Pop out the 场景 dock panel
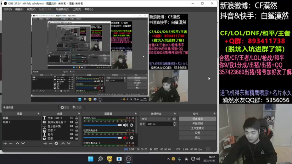Screen dimensions: 292x164 38,113
